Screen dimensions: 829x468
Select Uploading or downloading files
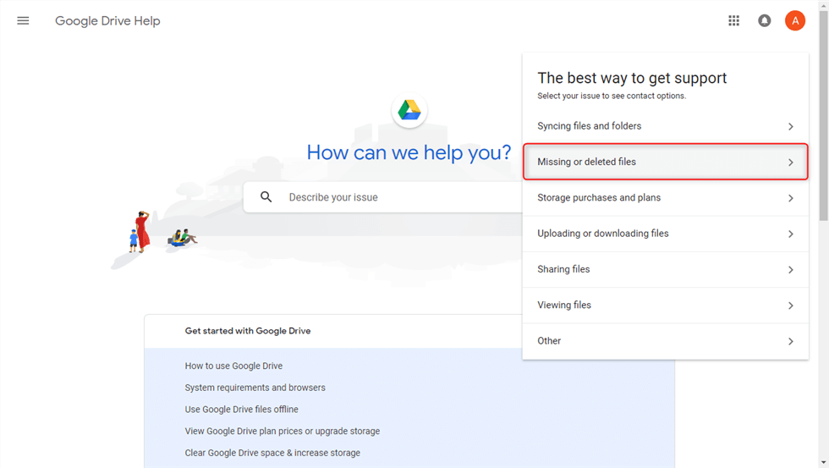603,234
